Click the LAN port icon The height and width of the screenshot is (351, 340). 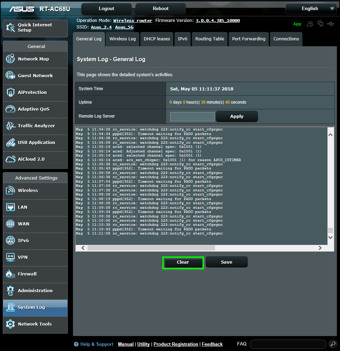pyautogui.click(x=10, y=207)
